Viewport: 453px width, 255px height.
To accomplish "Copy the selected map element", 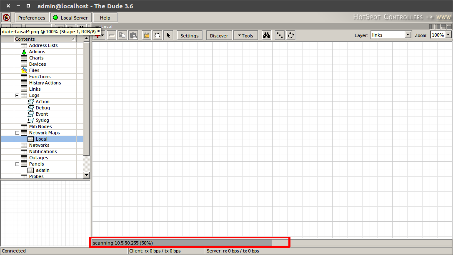I will (x=123, y=35).
